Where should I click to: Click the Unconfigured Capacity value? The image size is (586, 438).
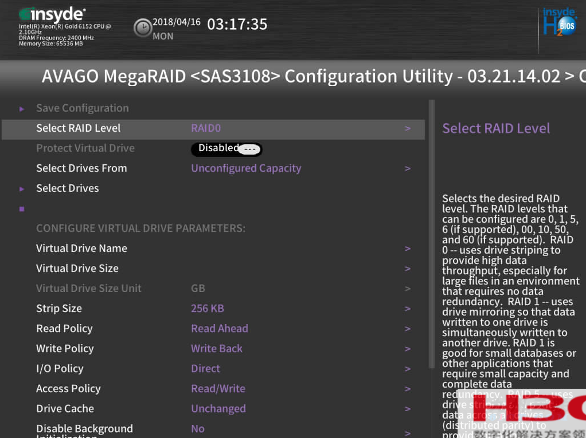(247, 168)
